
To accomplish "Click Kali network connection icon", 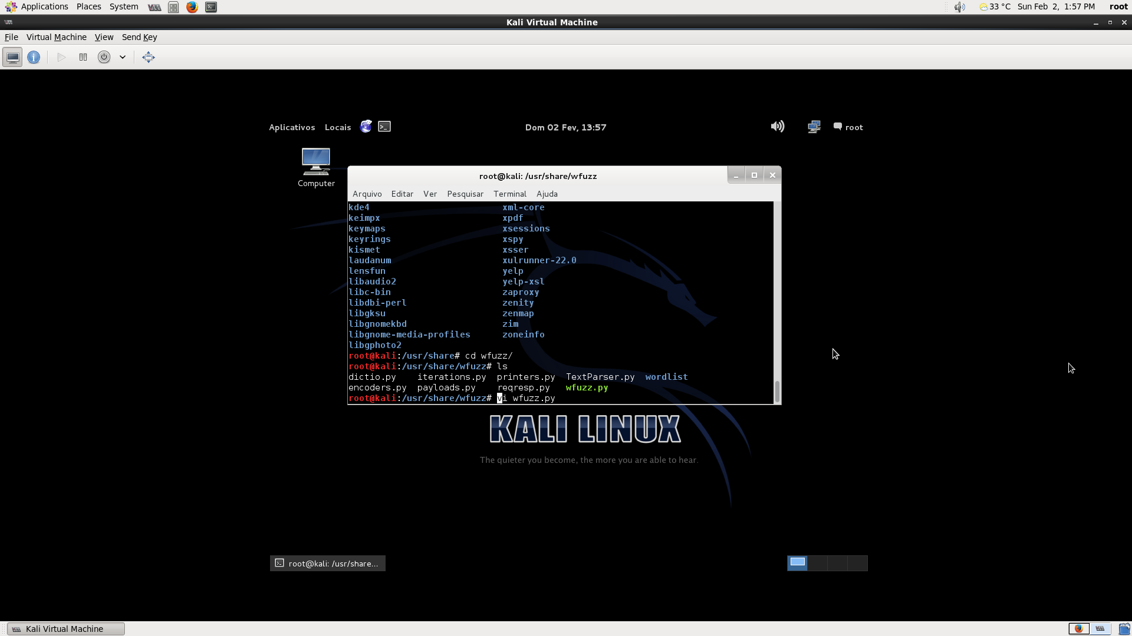I will 814,127.
